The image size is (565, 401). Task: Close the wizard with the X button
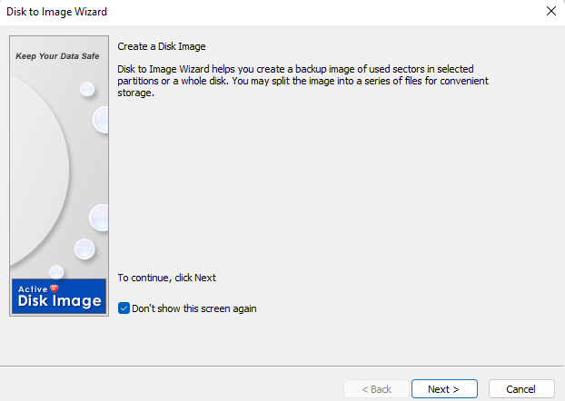(x=550, y=12)
